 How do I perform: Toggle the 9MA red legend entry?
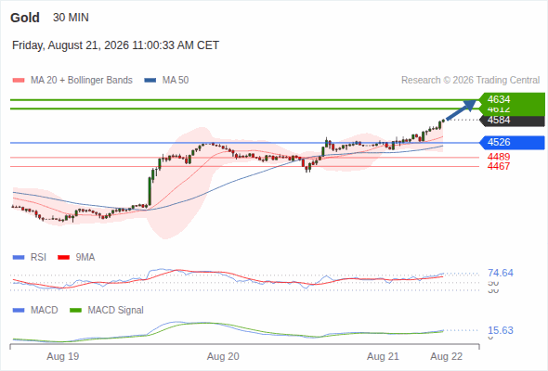(76, 257)
